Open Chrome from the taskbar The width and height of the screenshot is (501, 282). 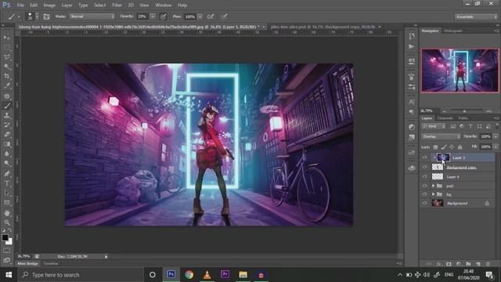point(189,274)
